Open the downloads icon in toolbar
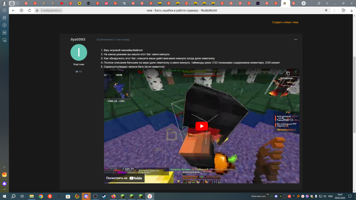Viewport: 356px width, 200px height. pyautogui.click(x=351, y=10)
